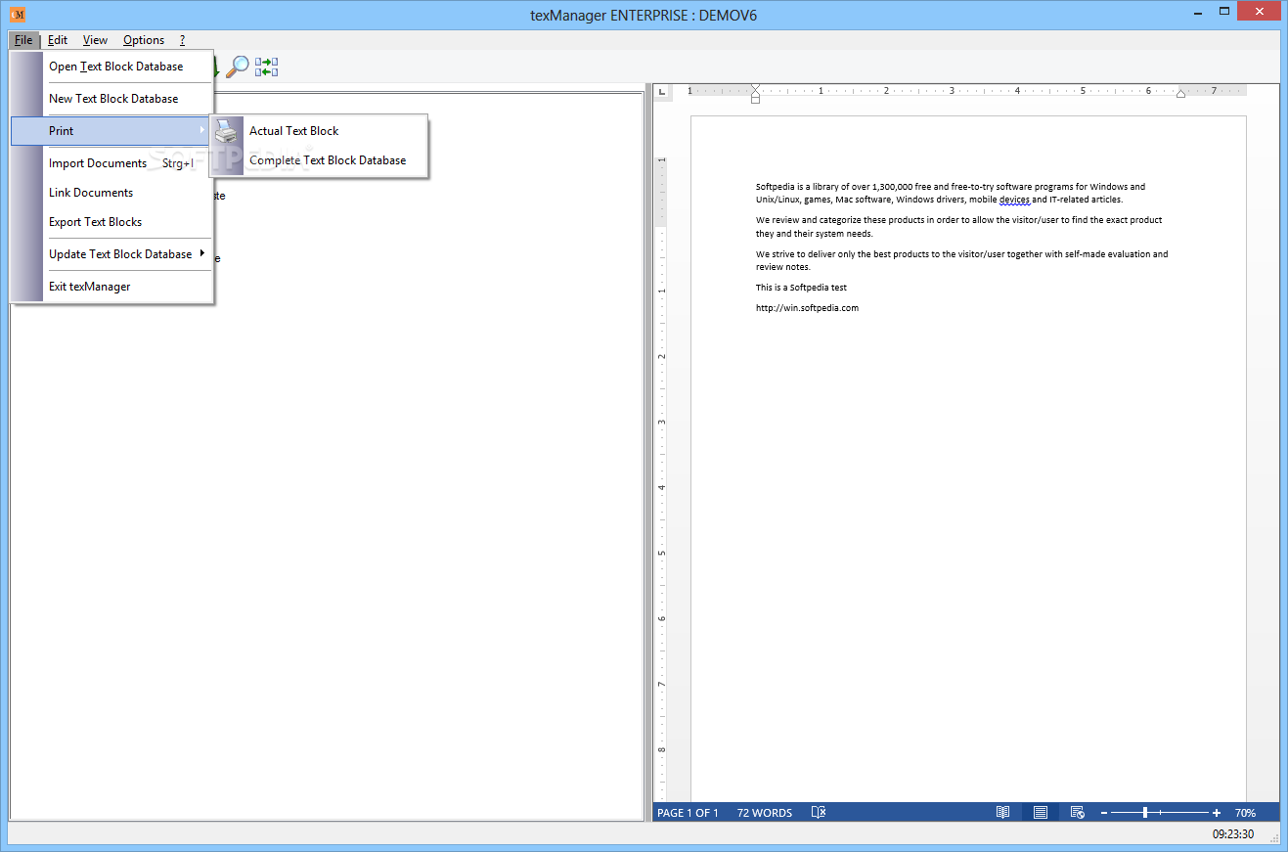The height and width of the screenshot is (852, 1288).
Task: Select Link Documents menu entry
Action: pyautogui.click(x=111, y=193)
